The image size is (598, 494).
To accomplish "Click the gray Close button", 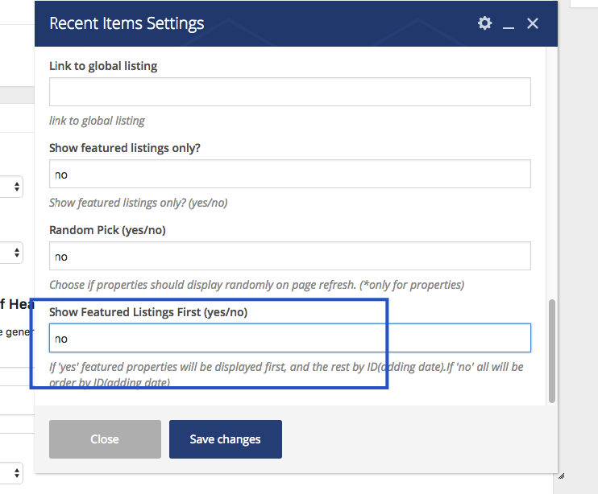I will tap(105, 439).
